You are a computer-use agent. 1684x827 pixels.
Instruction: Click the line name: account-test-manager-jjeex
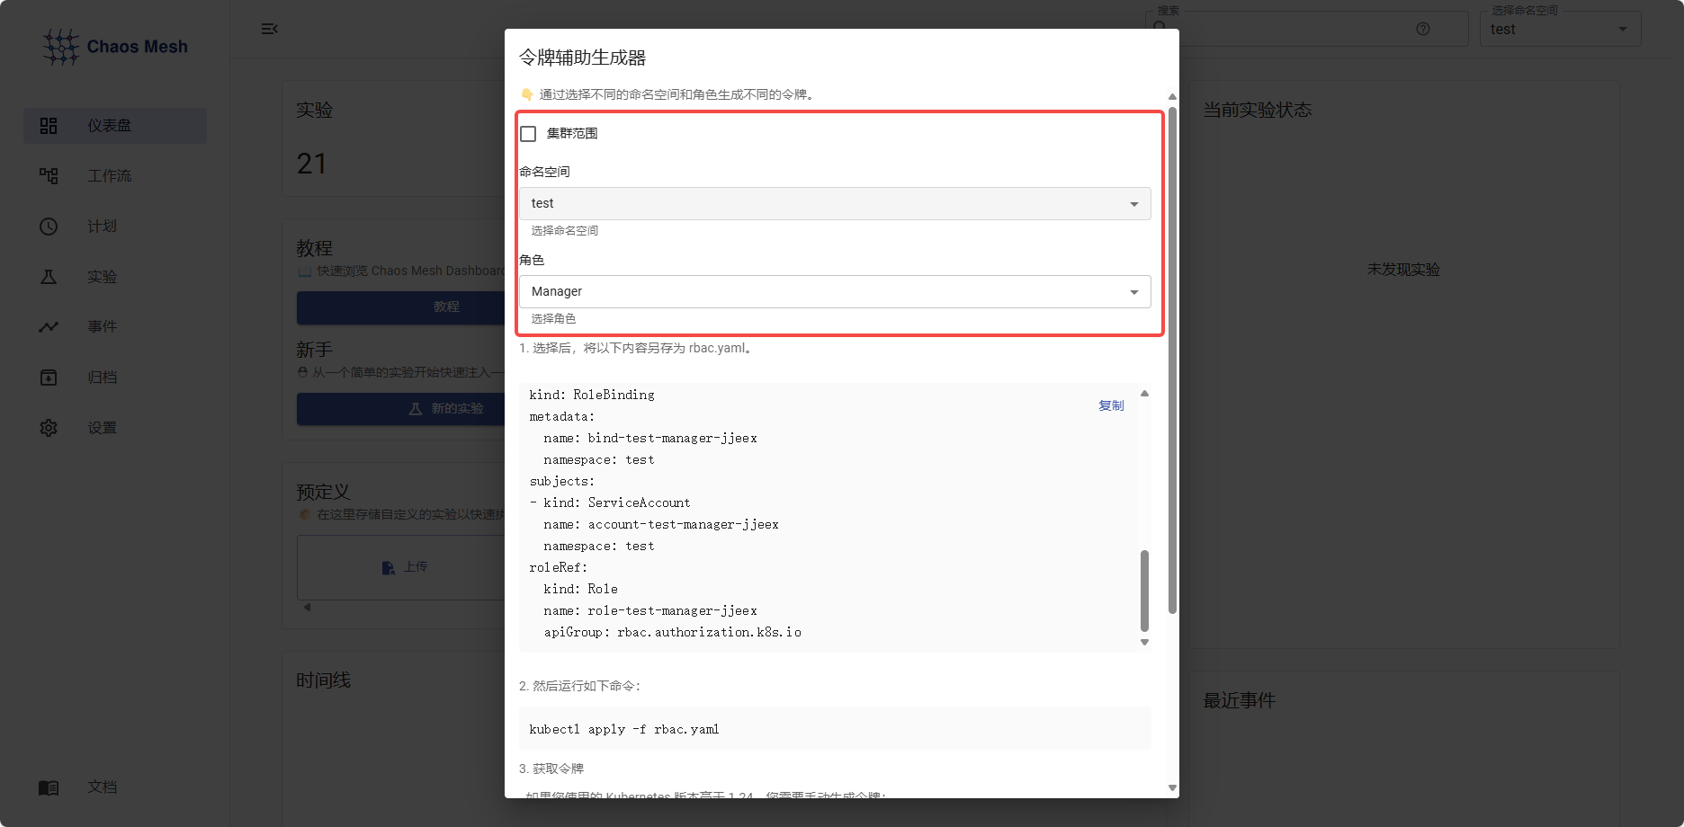pos(660,525)
